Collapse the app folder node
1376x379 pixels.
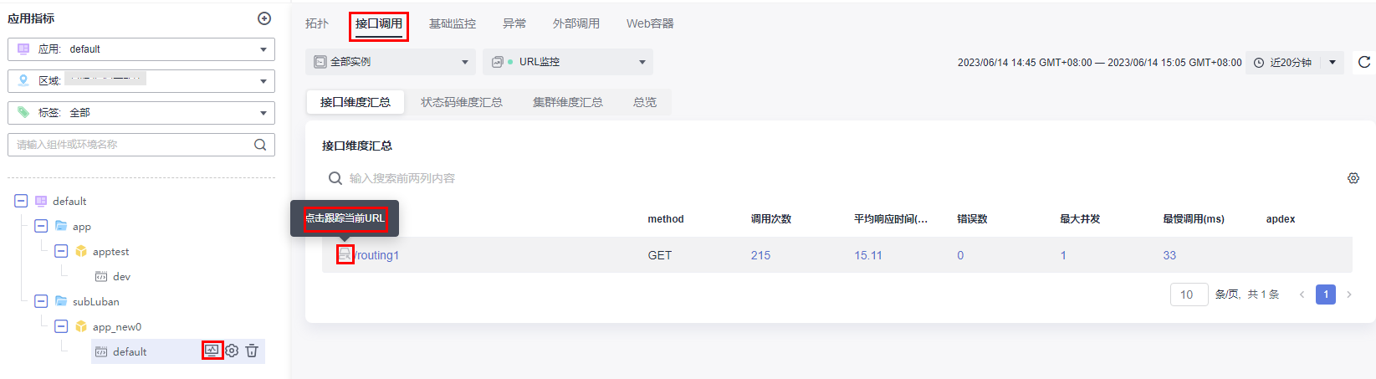click(41, 226)
